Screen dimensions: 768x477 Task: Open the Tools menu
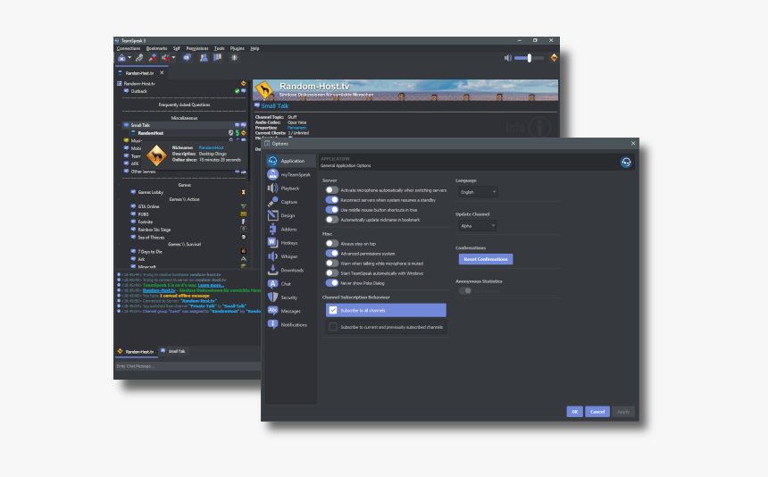point(219,48)
